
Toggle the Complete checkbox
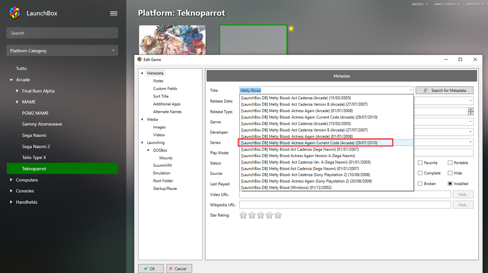(x=420, y=173)
